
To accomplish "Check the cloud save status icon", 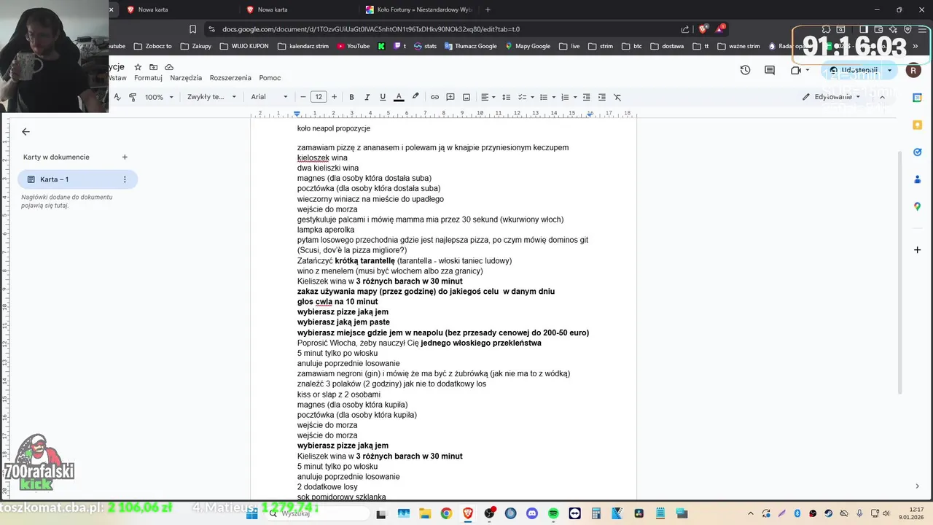I will 169,67.
